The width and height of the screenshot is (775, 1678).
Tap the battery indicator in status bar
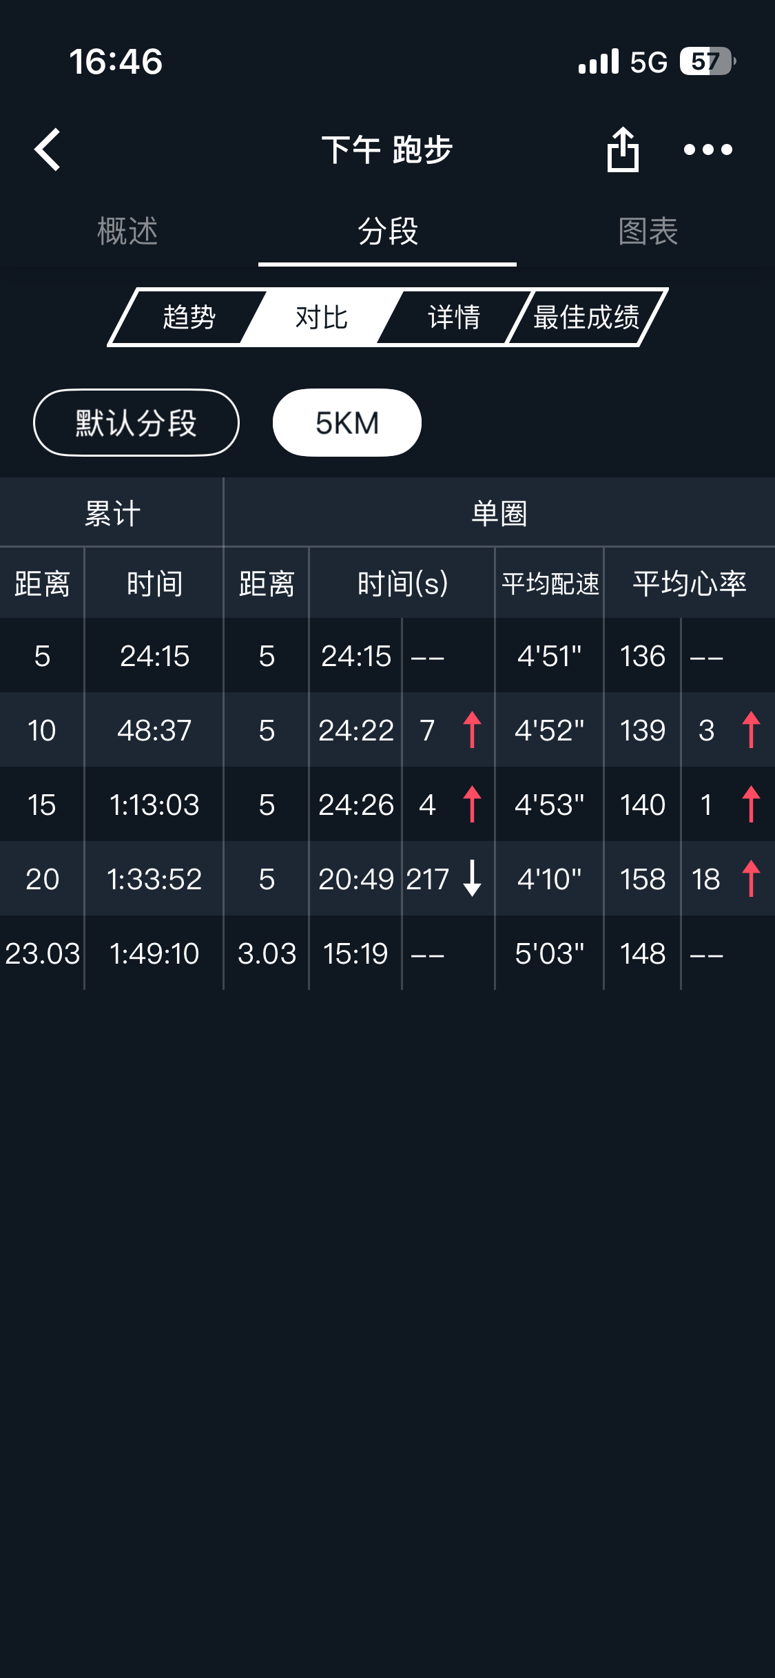coord(707,61)
